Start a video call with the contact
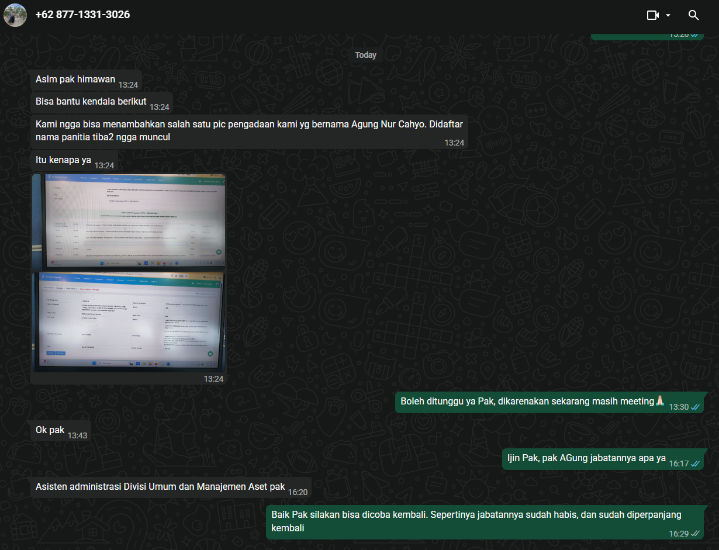 pos(652,15)
